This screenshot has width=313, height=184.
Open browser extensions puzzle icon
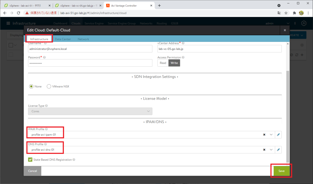point(294,13)
